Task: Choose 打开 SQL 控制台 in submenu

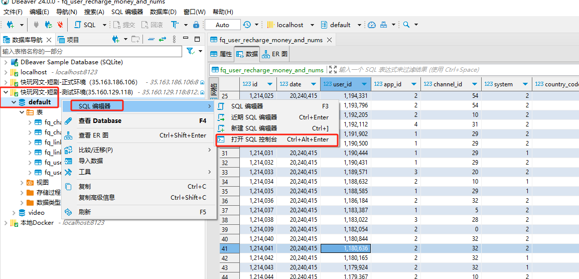Action: [276, 139]
